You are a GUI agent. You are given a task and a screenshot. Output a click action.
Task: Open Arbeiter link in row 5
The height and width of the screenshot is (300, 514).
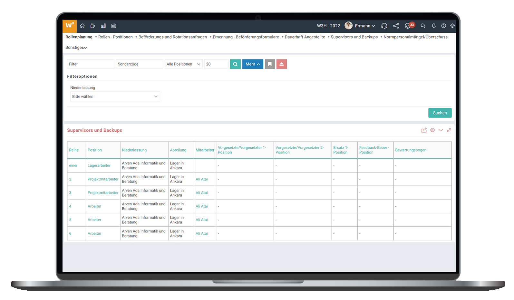[94, 220]
